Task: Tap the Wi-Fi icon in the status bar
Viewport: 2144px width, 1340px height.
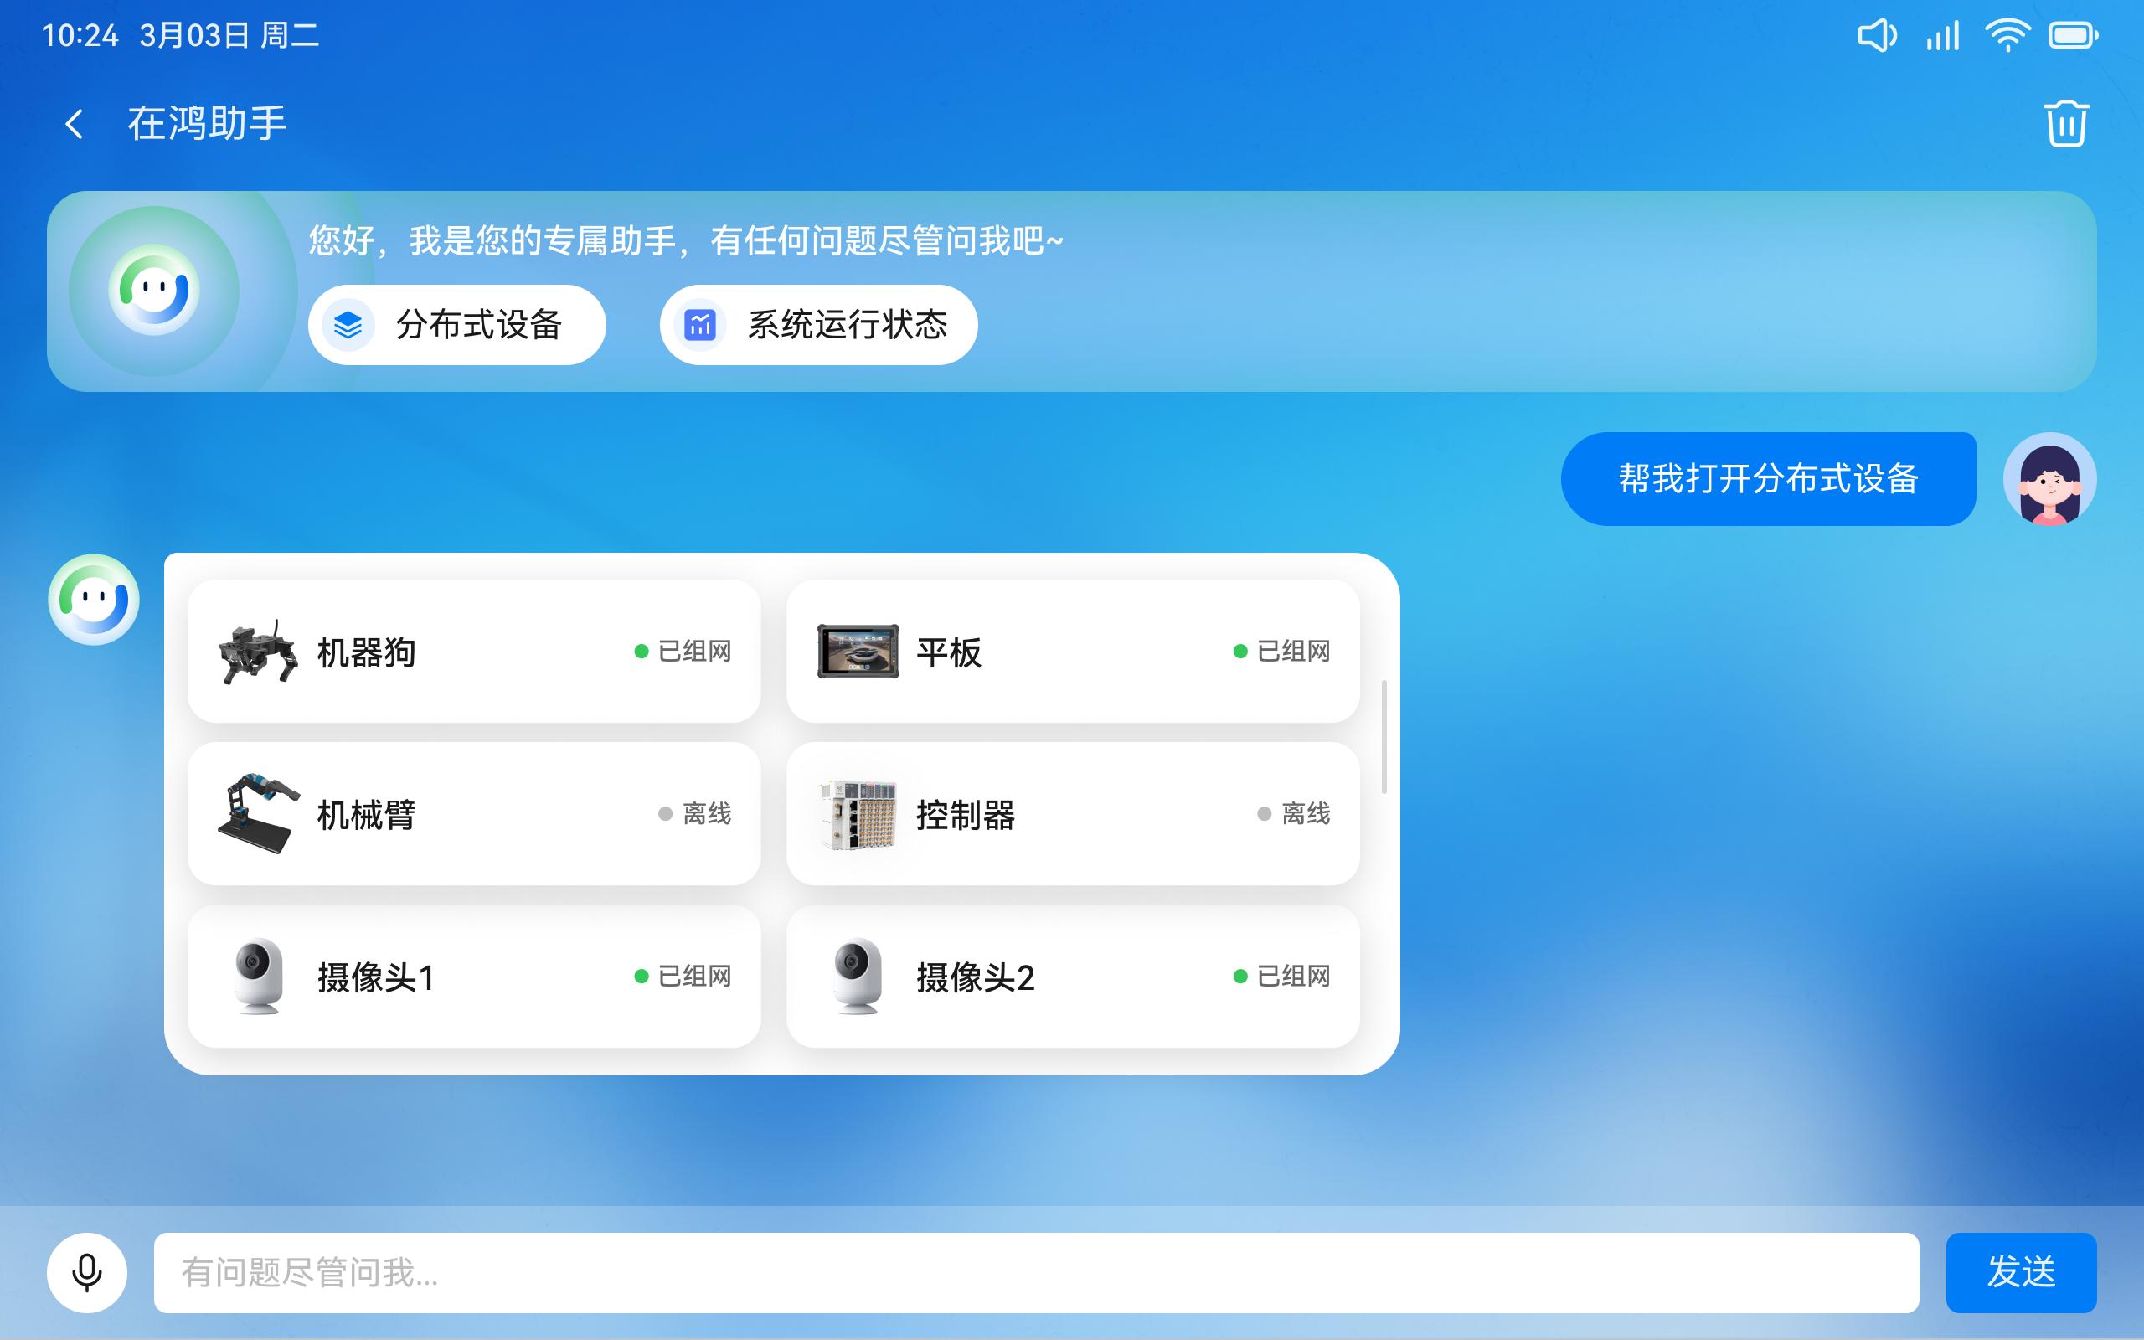Action: click(2007, 34)
